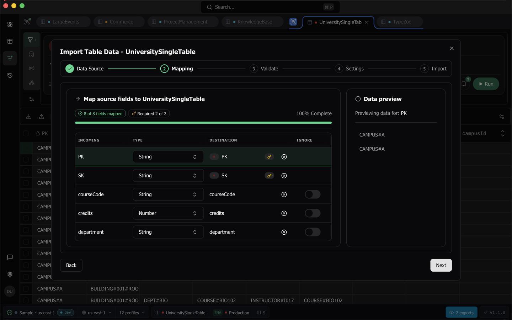This screenshot has height=320, width=512.
Task: Switch to the KnowledgeBase tab
Action: pos(252,22)
